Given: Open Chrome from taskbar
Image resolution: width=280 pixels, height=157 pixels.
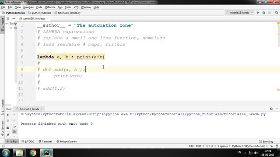Looking at the screenshot, I should [33, 153].
